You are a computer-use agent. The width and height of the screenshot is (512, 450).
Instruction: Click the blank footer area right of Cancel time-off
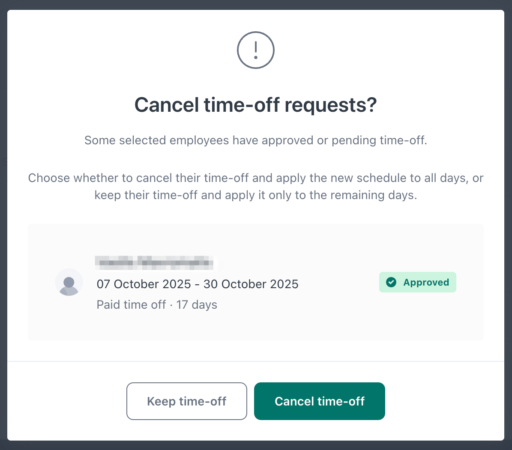tap(446, 401)
